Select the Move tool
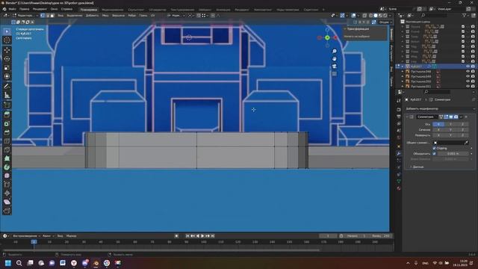 pos(7,50)
